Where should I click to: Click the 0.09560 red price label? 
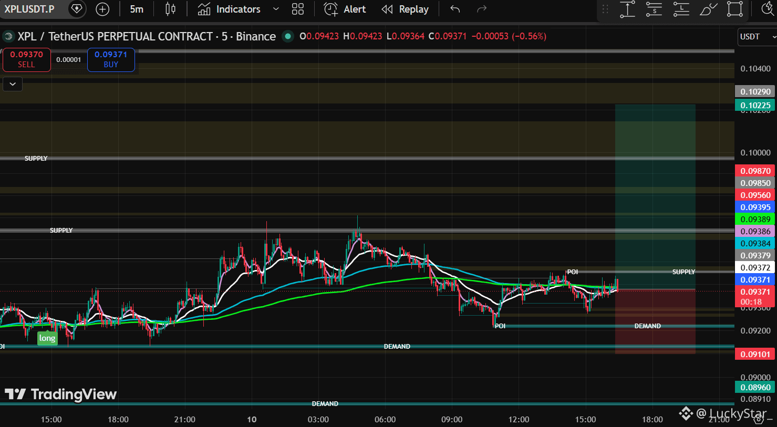[x=755, y=195]
